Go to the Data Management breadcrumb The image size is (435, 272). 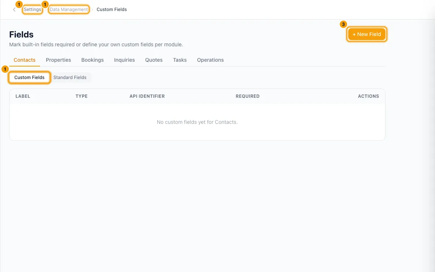coord(69,10)
